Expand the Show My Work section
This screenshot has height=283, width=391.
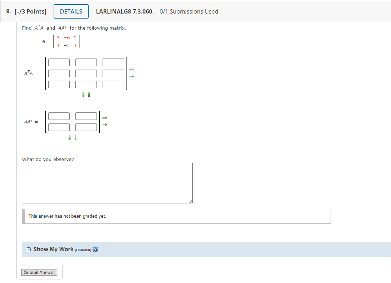29,249
